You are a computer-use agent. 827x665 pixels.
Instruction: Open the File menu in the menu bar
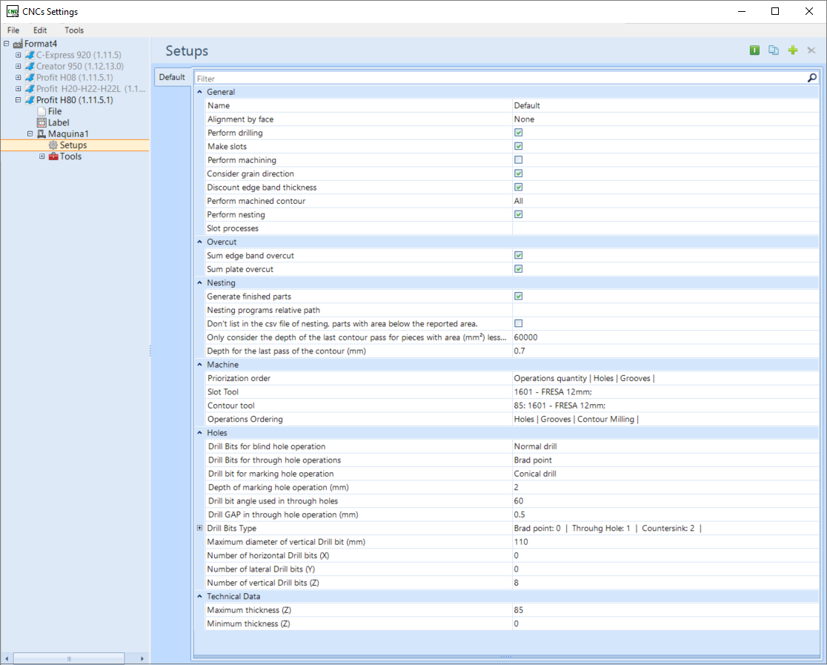tap(13, 30)
